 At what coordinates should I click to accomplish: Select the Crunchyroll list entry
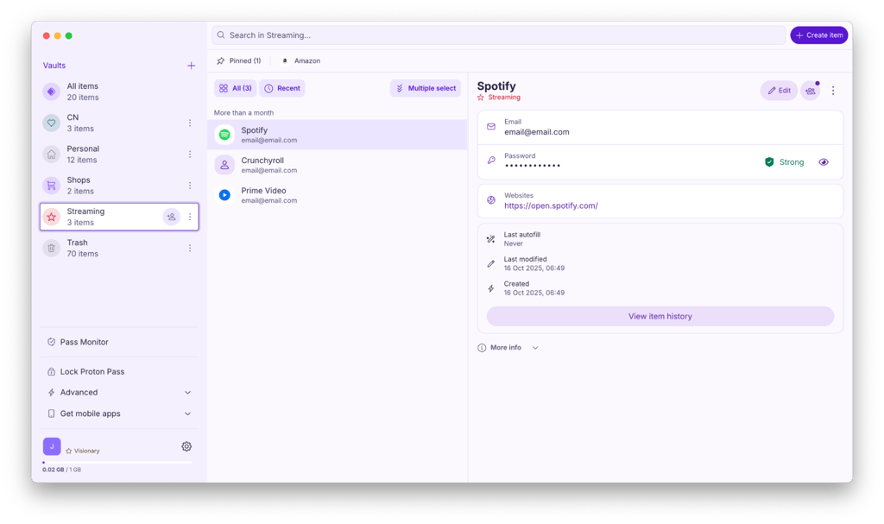[x=338, y=165]
